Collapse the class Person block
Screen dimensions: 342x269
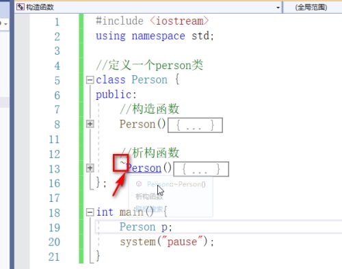click(x=90, y=80)
